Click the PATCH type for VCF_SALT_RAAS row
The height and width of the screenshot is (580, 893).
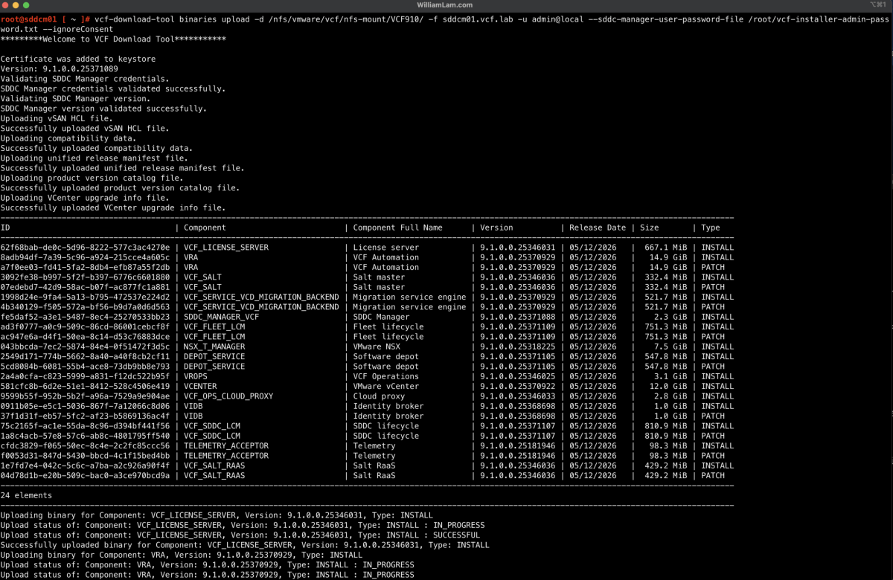[x=713, y=475]
